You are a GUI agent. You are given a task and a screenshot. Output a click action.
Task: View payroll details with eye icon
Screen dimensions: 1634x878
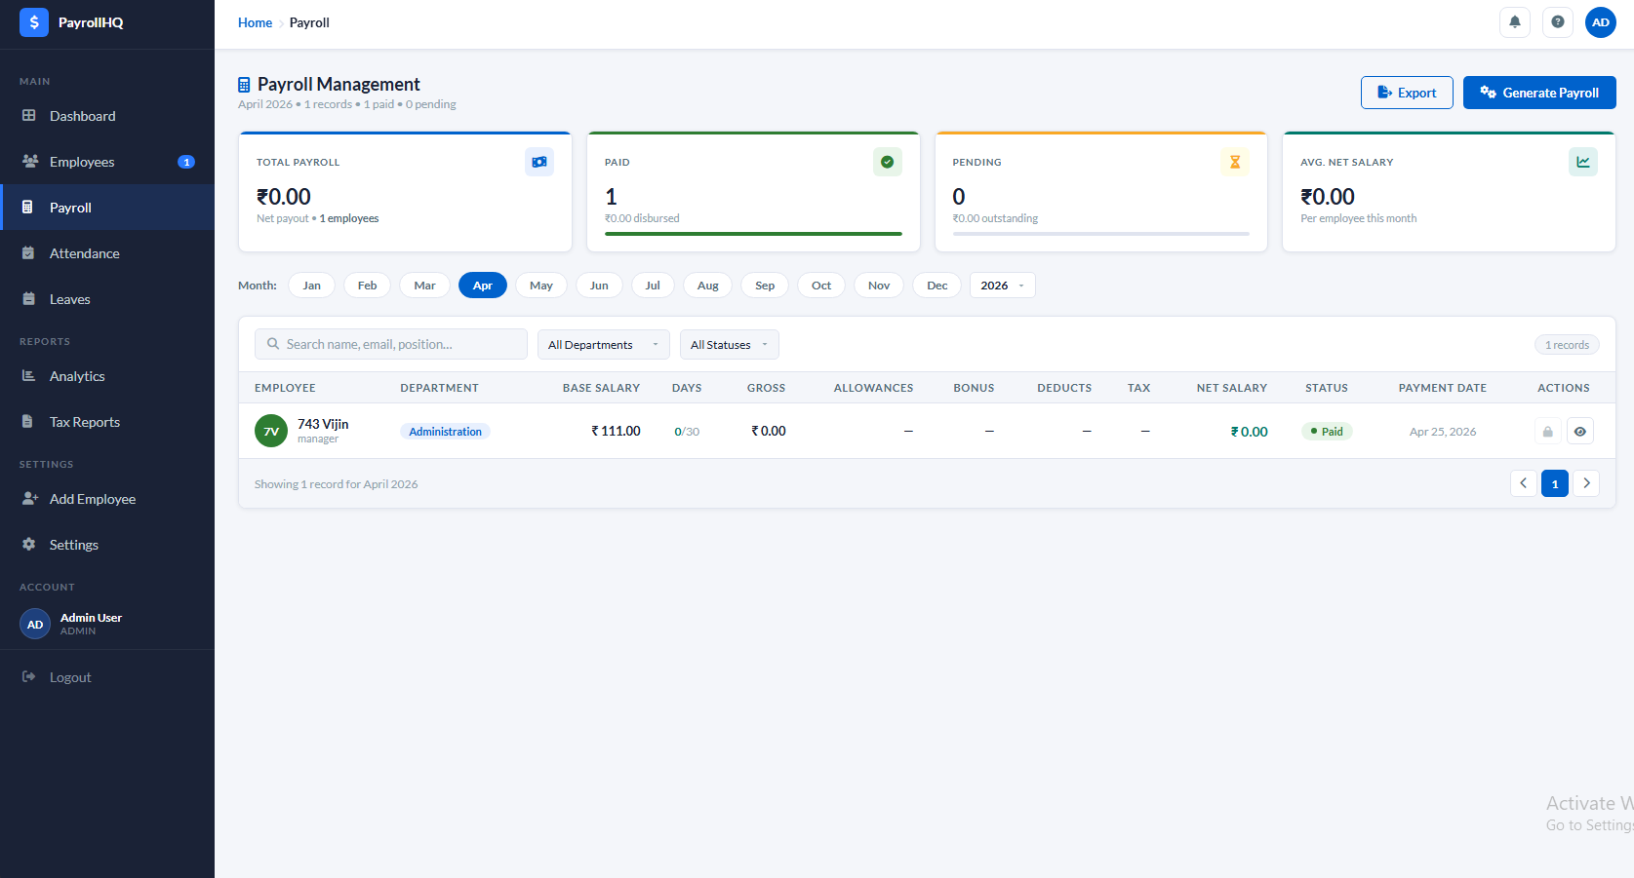(x=1579, y=432)
